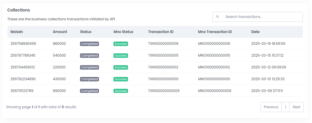Select transaction ID TXN100000000015

(163, 55)
